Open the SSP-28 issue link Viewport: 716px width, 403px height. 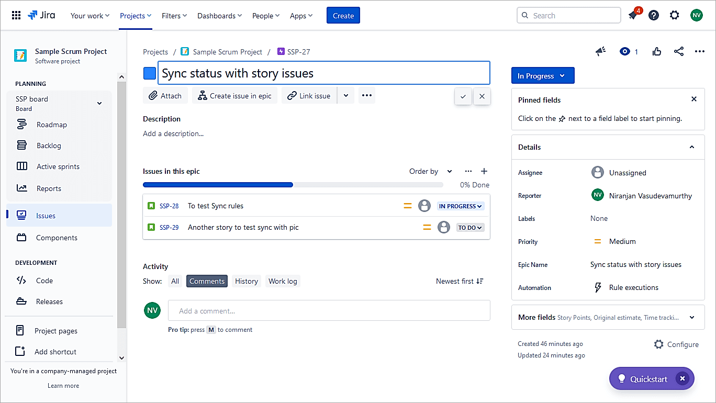point(169,206)
